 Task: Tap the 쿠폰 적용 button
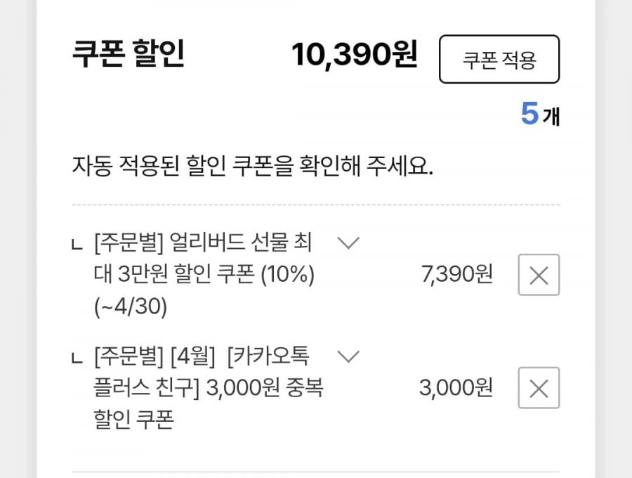499,60
